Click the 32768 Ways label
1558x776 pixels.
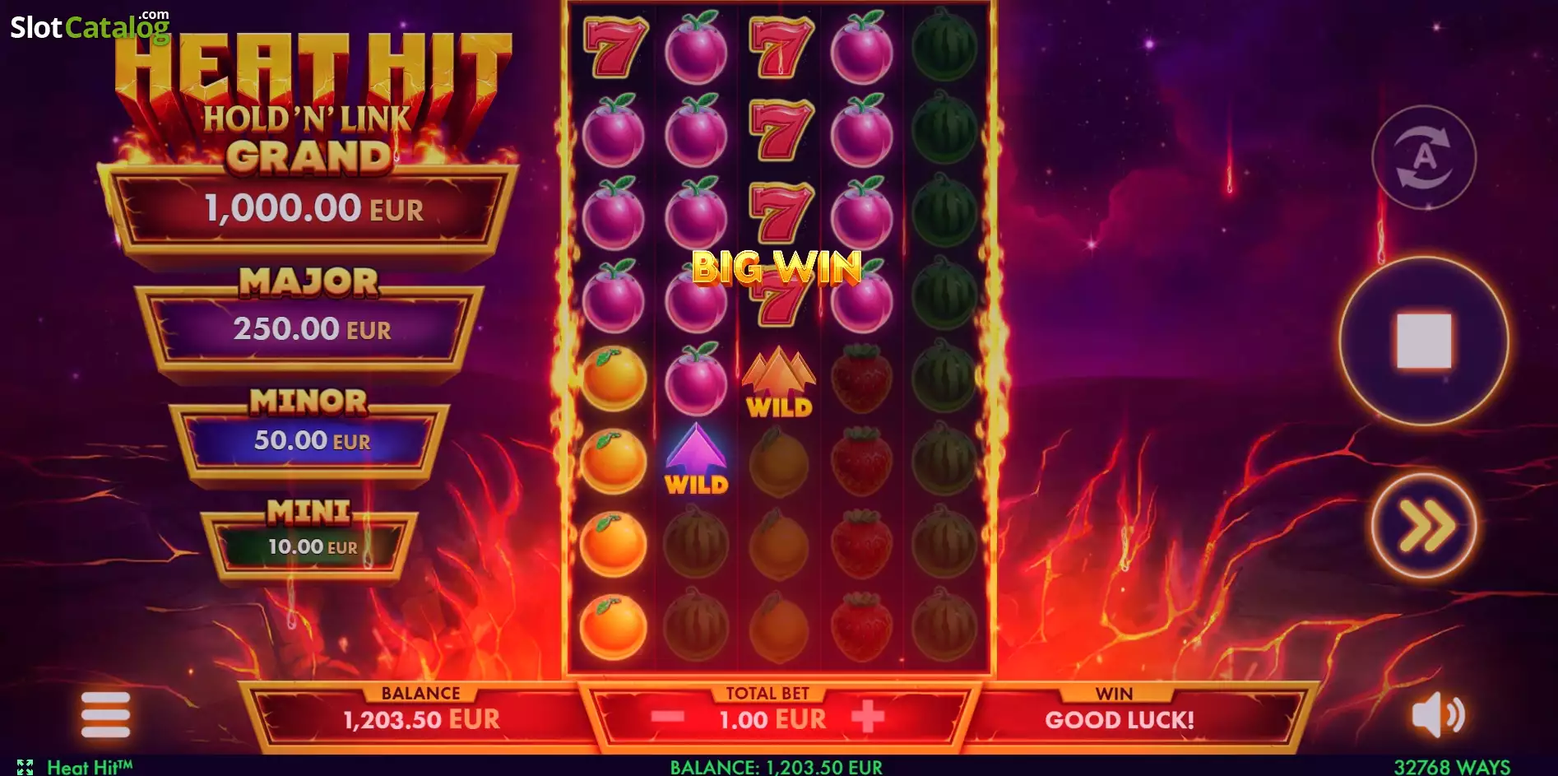[x=1452, y=767]
